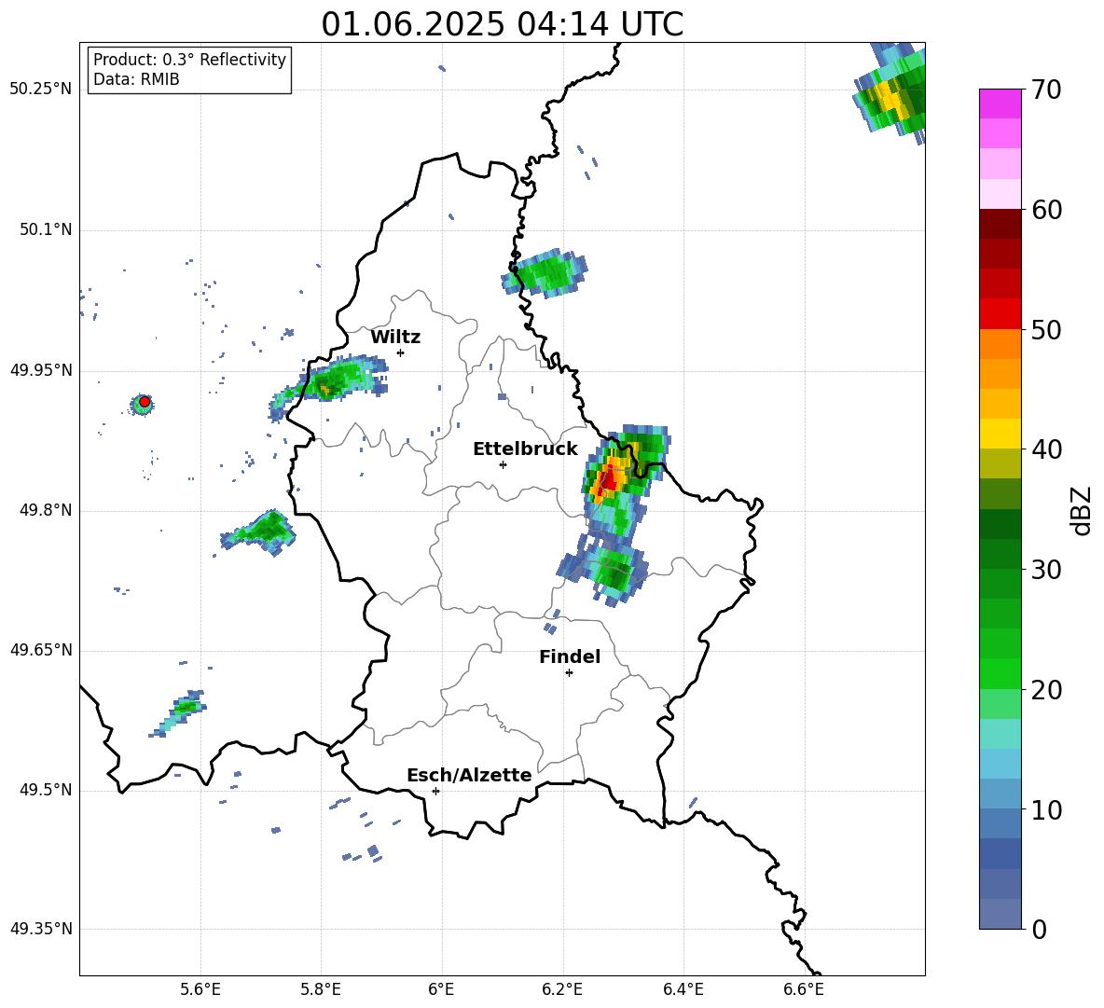Click the orange swatch just below 50 dBZ
Viewport: 1104px width, 1008px height.
1000,344
